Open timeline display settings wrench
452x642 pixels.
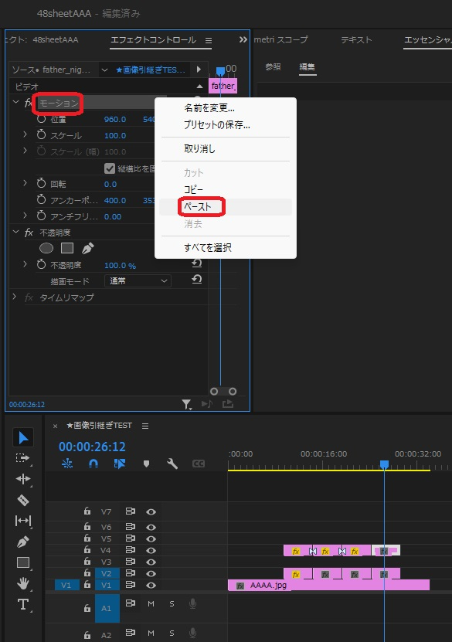tap(172, 464)
